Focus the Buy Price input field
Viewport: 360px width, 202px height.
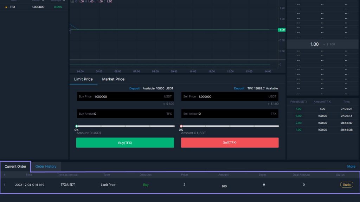125,97
